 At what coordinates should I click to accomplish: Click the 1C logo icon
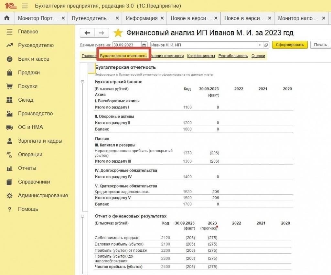[x=11, y=6]
